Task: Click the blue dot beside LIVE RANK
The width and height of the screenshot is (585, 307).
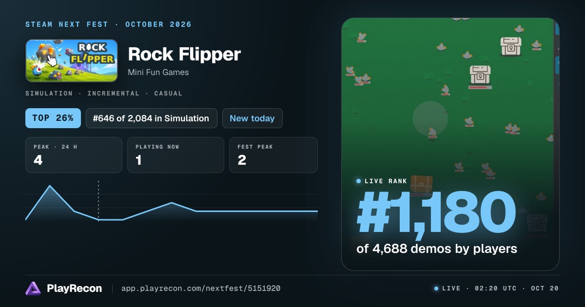Action: click(359, 181)
